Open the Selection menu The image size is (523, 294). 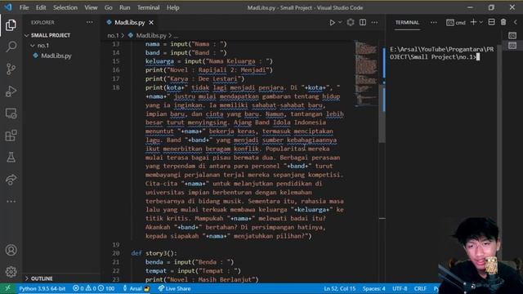point(65,7)
